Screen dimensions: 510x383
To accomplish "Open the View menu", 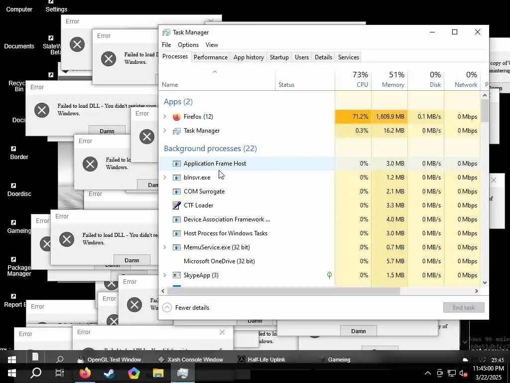I will pyautogui.click(x=212, y=45).
